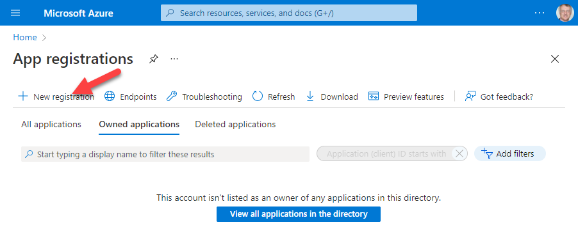Click the Add filters button
Image resolution: width=578 pixels, height=234 pixels.
(x=510, y=154)
